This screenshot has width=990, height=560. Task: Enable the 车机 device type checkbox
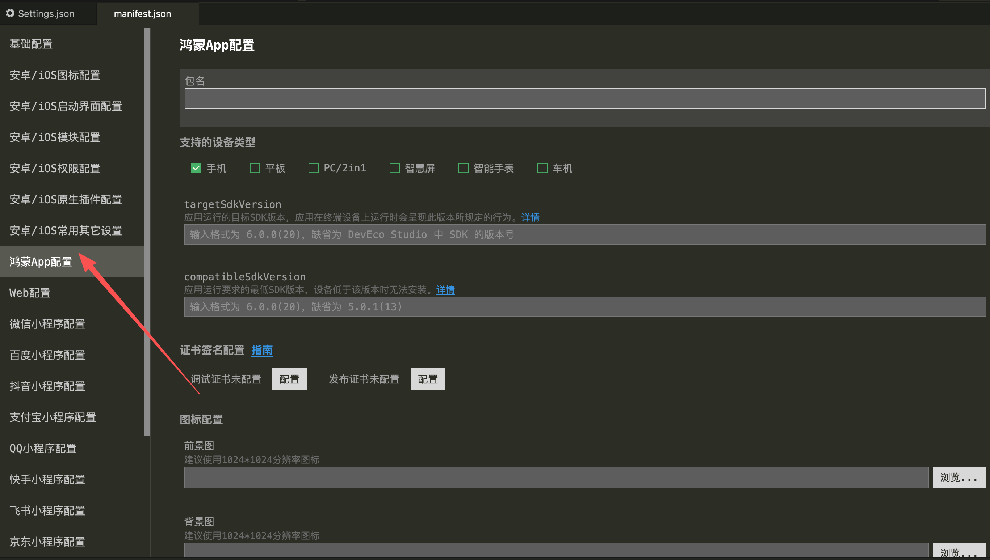[542, 168]
